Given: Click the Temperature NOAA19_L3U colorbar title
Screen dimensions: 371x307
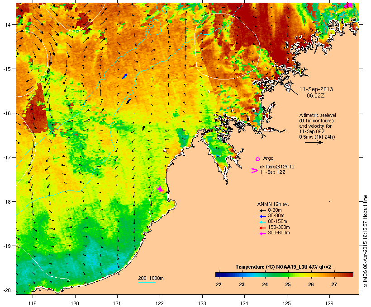Looking at the screenshot, I should click(x=283, y=267).
